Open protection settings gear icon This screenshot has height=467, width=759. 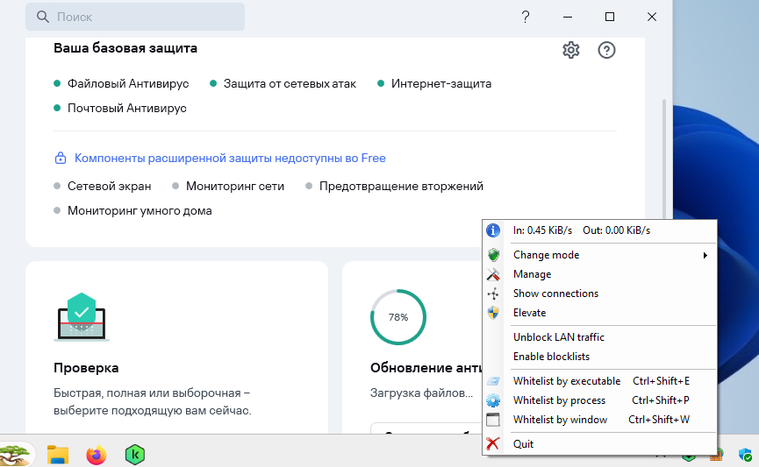pos(570,50)
